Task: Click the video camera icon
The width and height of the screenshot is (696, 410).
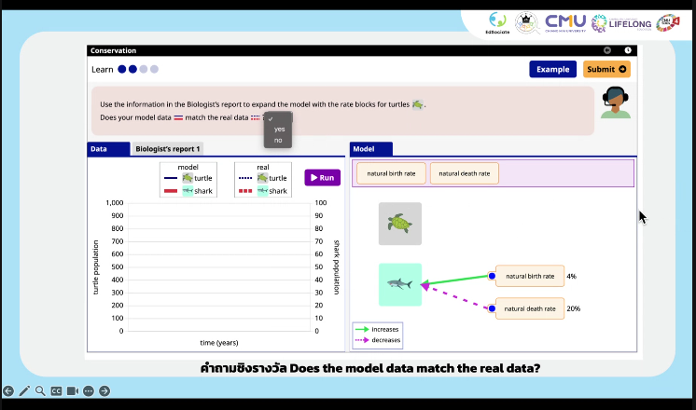Action: pyautogui.click(x=72, y=391)
